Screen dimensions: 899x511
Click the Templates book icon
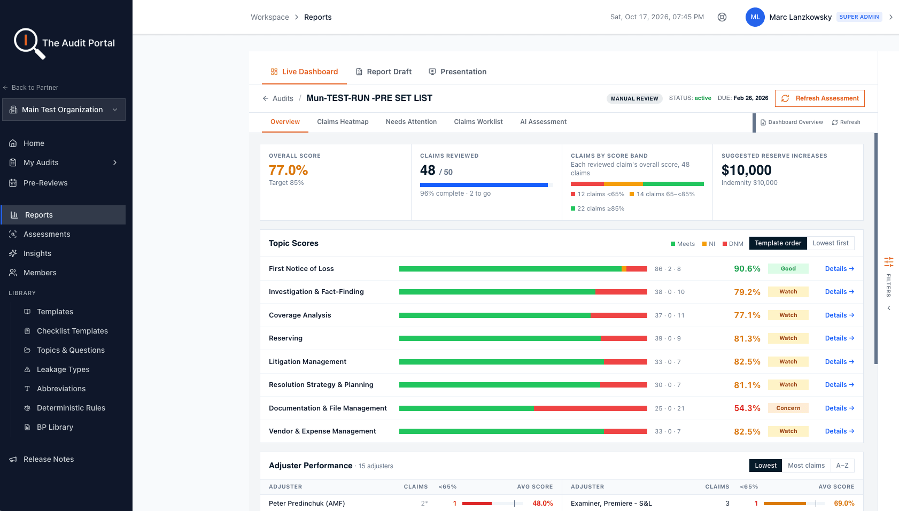point(27,312)
